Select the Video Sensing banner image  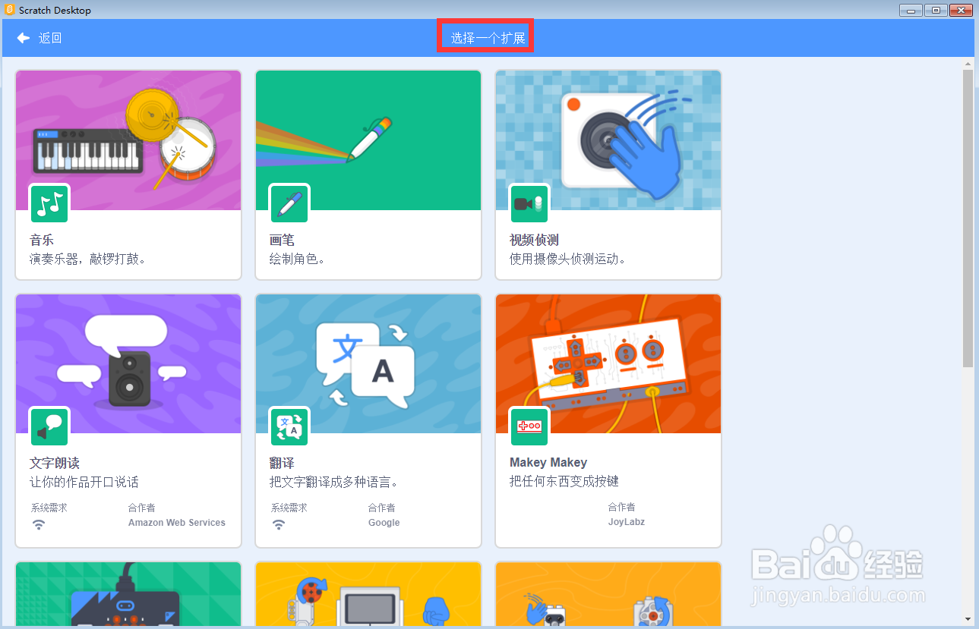[608, 140]
